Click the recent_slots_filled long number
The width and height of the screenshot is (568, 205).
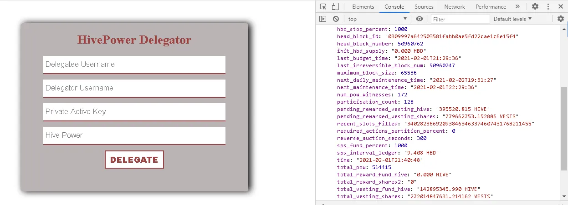pyautogui.click(x=469, y=124)
